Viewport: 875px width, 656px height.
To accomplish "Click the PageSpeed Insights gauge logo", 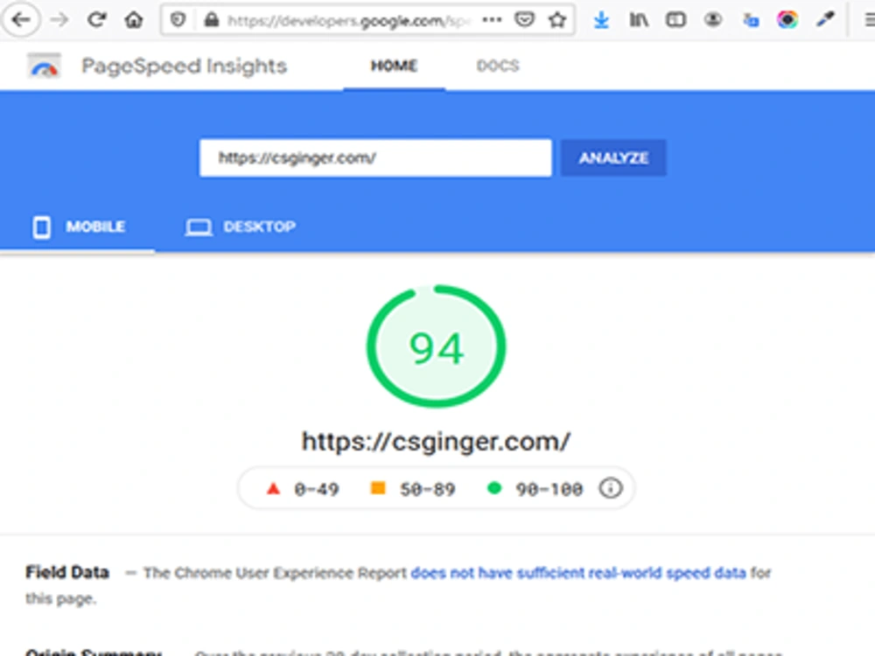I will click(x=43, y=66).
